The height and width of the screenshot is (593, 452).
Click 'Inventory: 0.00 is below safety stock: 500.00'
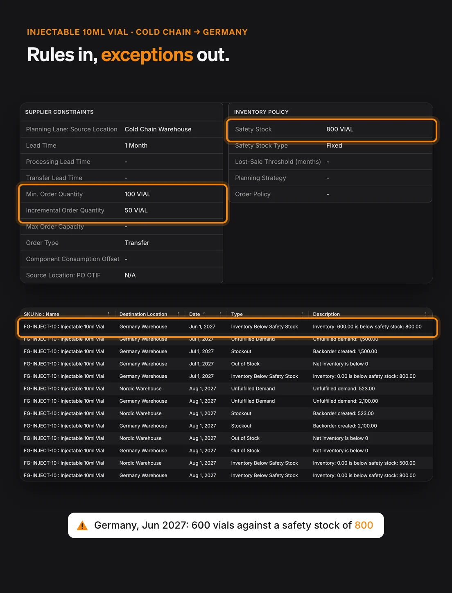pos(364,463)
